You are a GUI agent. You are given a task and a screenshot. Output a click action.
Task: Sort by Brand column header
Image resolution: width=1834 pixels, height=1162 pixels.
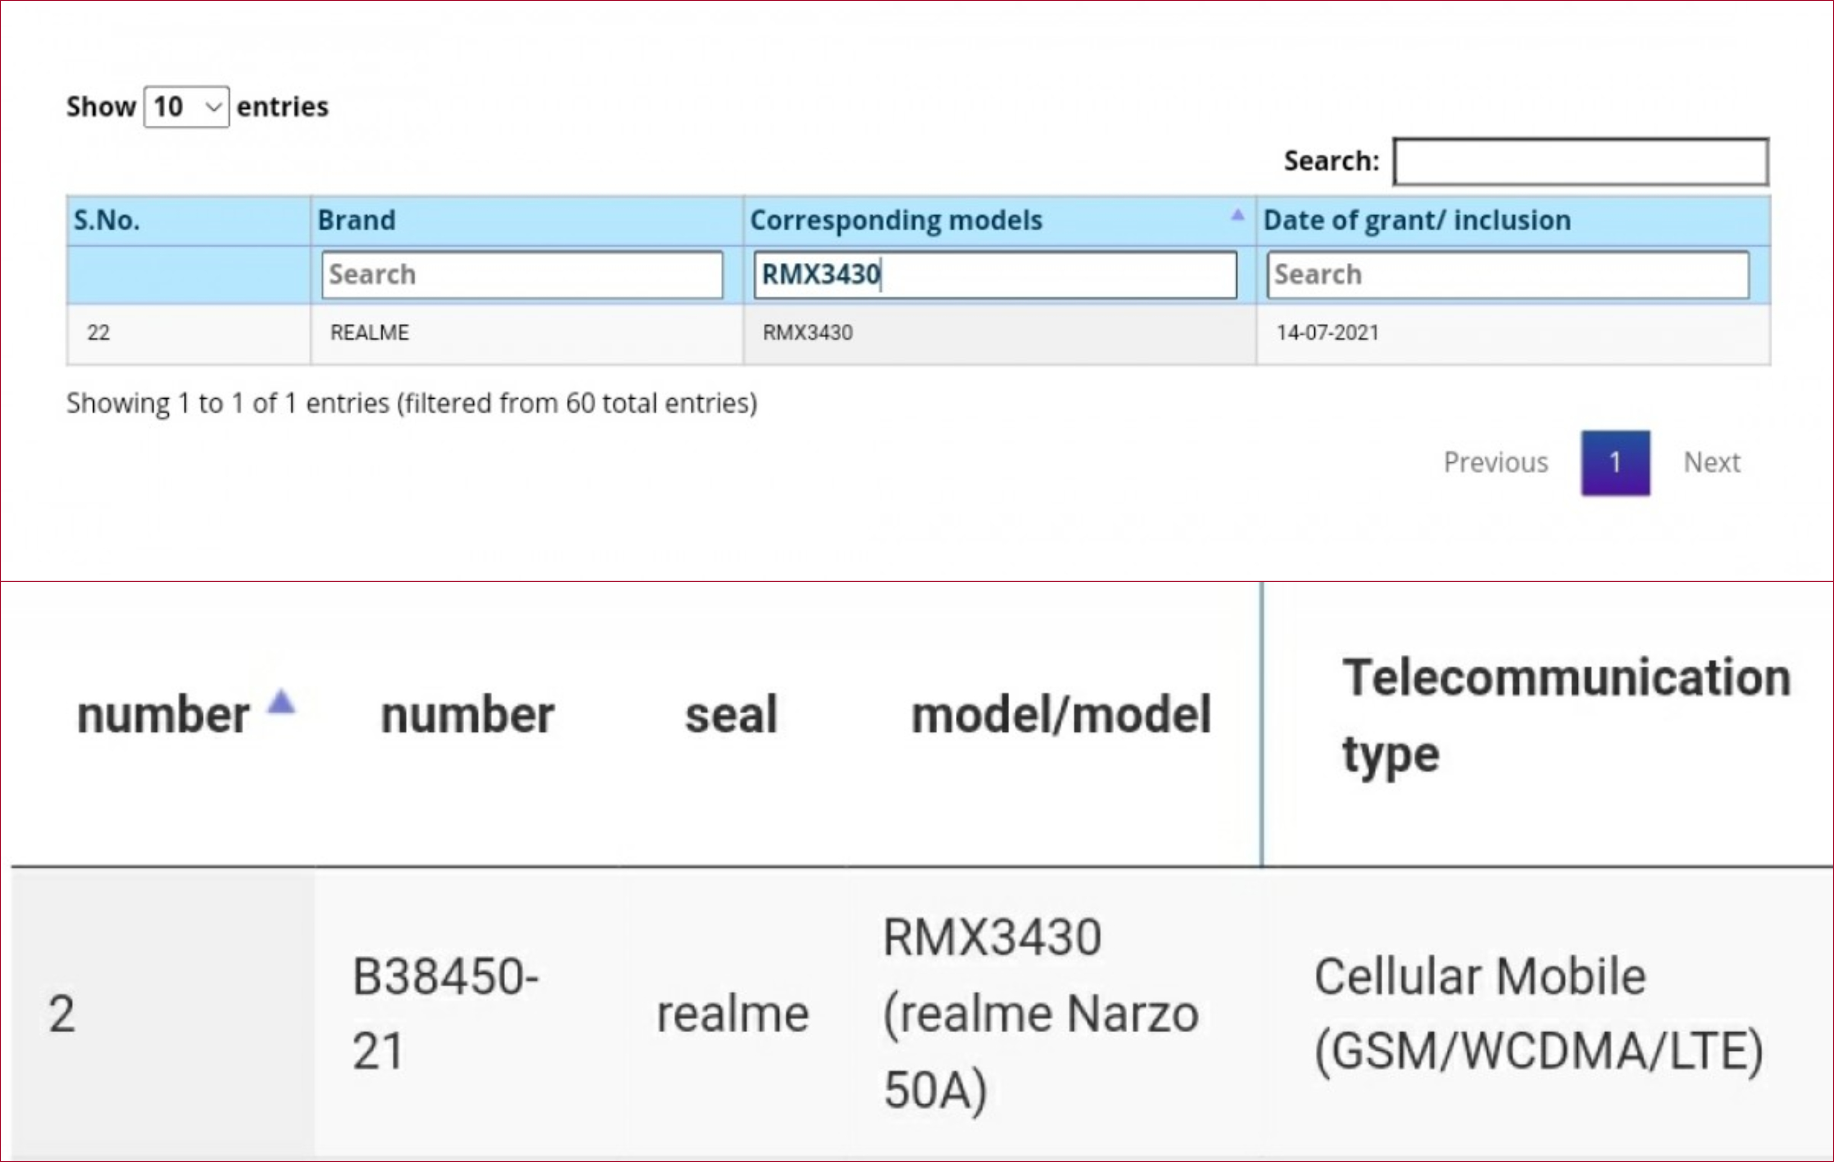click(x=526, y=221)
